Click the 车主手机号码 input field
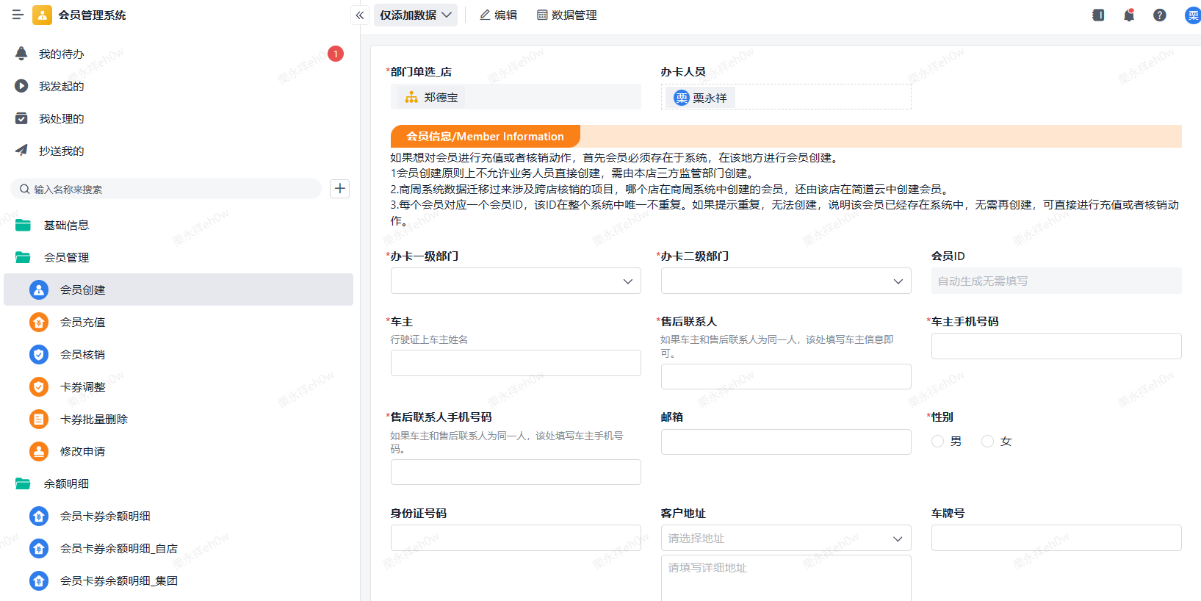 [1056, 346]
